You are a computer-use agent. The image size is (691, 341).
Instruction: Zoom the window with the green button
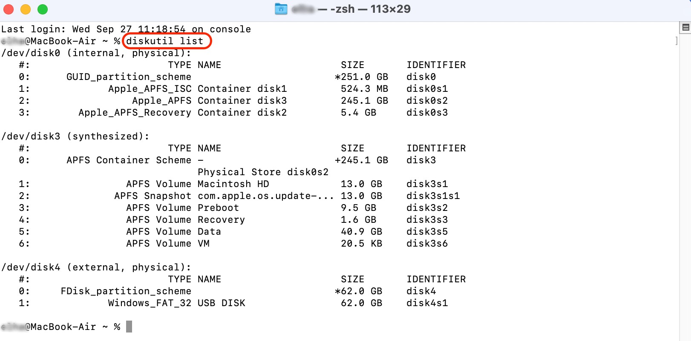point(43,9)
